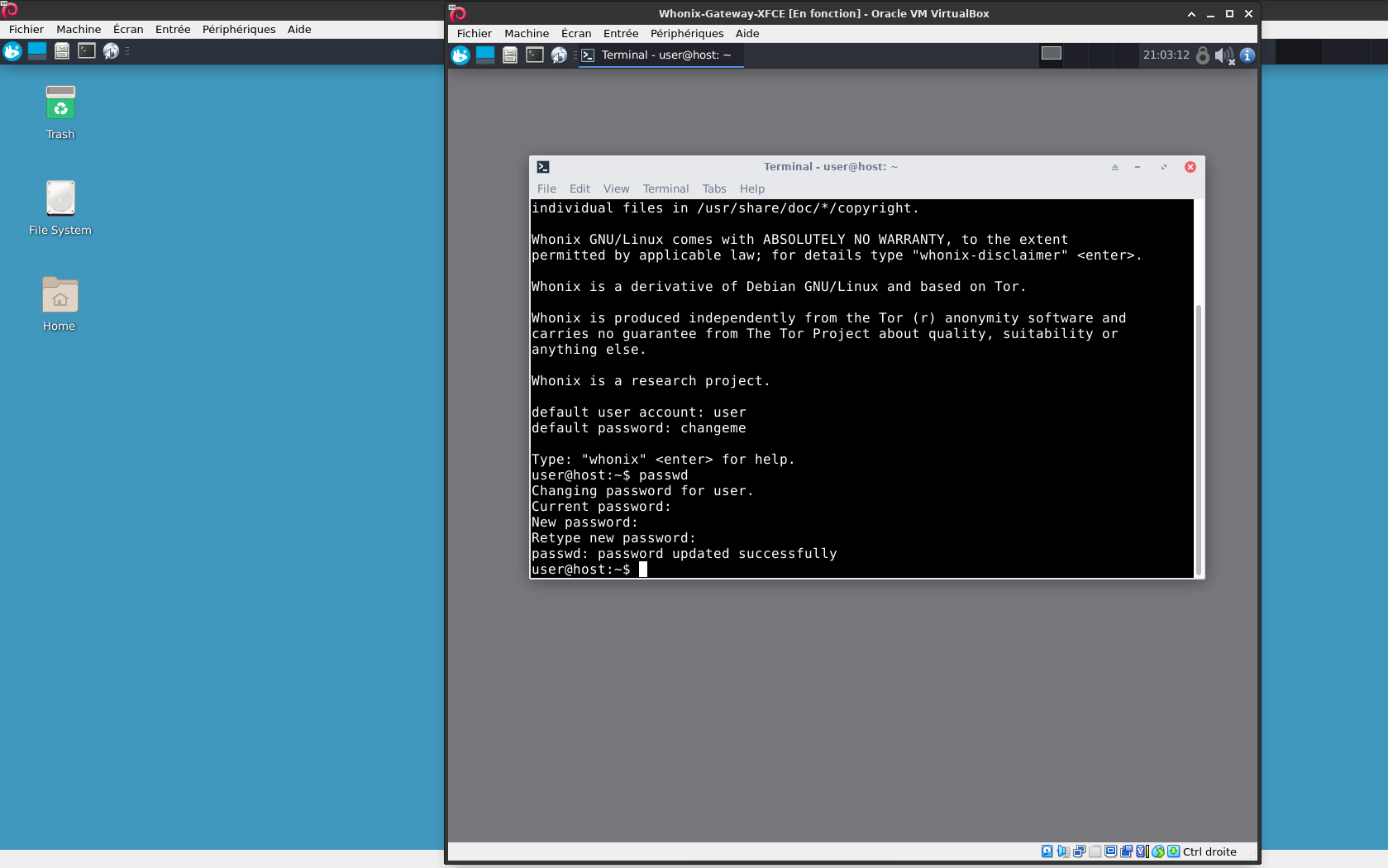Viewport: 1388px width, 868px height.
Task: Open Écran menu in the background VirtualBox window
Action: click(x=128, y=29)
